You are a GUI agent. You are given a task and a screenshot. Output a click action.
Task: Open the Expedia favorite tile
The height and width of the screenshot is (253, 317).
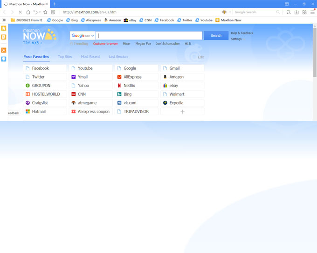coord(182,103)
